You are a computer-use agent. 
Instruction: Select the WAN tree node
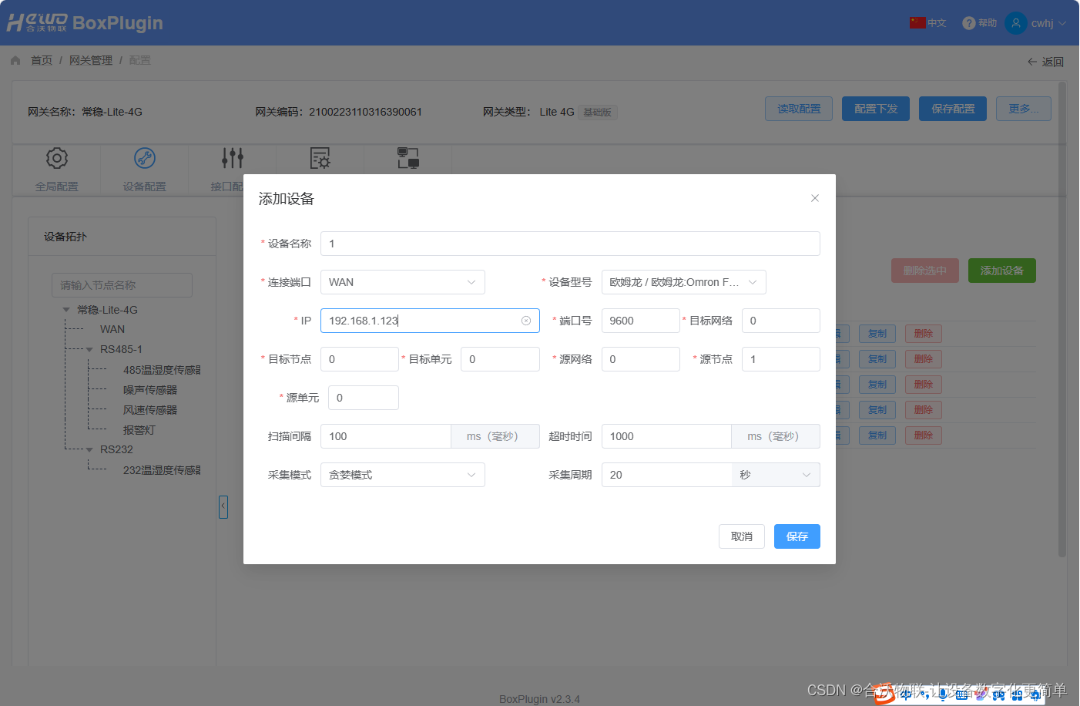(112, 329)
